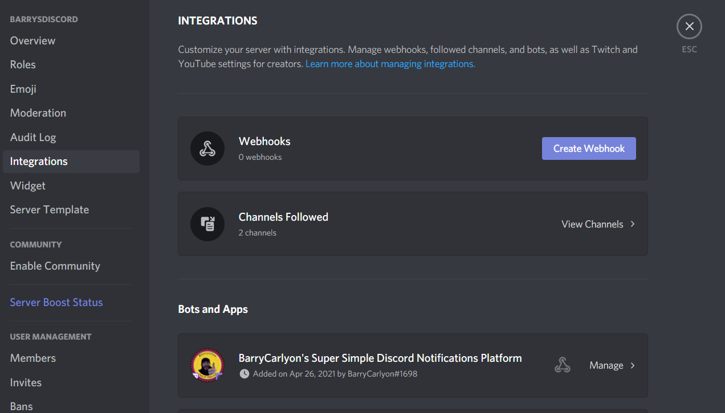Click the BarryCarlyon bot avatar
Image resolution: width=725 pixels, height=413 pixels.
(x=207, y=365)
